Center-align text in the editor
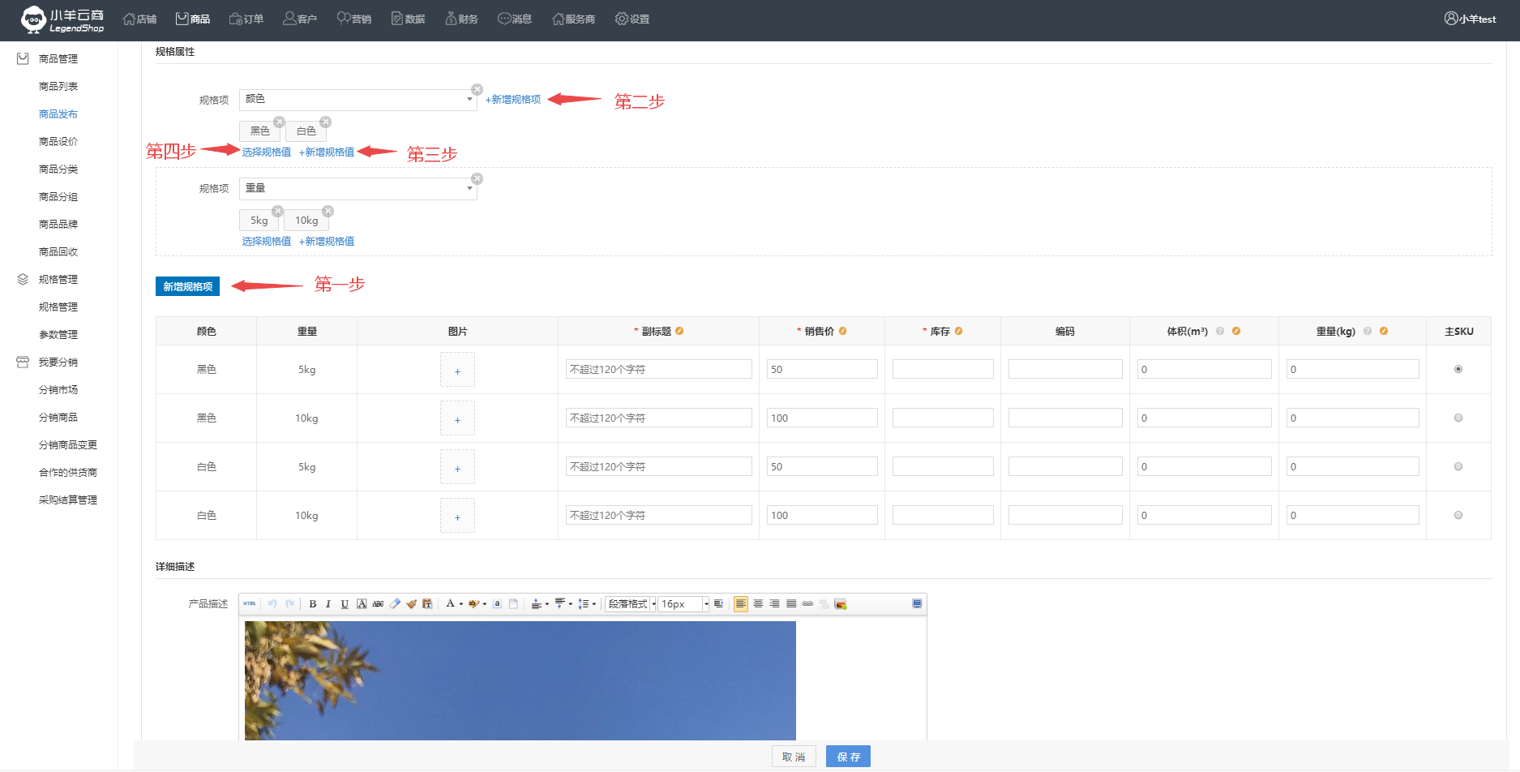1520x772 pixels. [x=758, y=604]
